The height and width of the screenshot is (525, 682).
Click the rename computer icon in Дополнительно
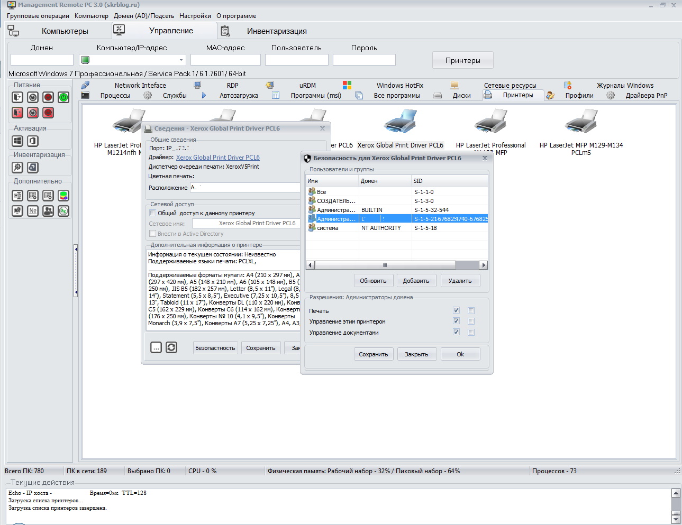click(17, 196)
